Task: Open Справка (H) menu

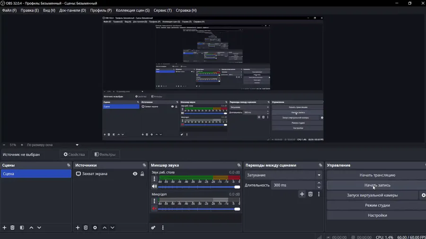Action: (x=186, y=10)
